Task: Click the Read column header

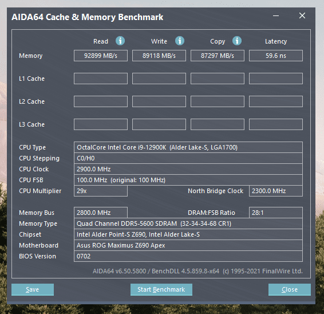Action: 101,41
